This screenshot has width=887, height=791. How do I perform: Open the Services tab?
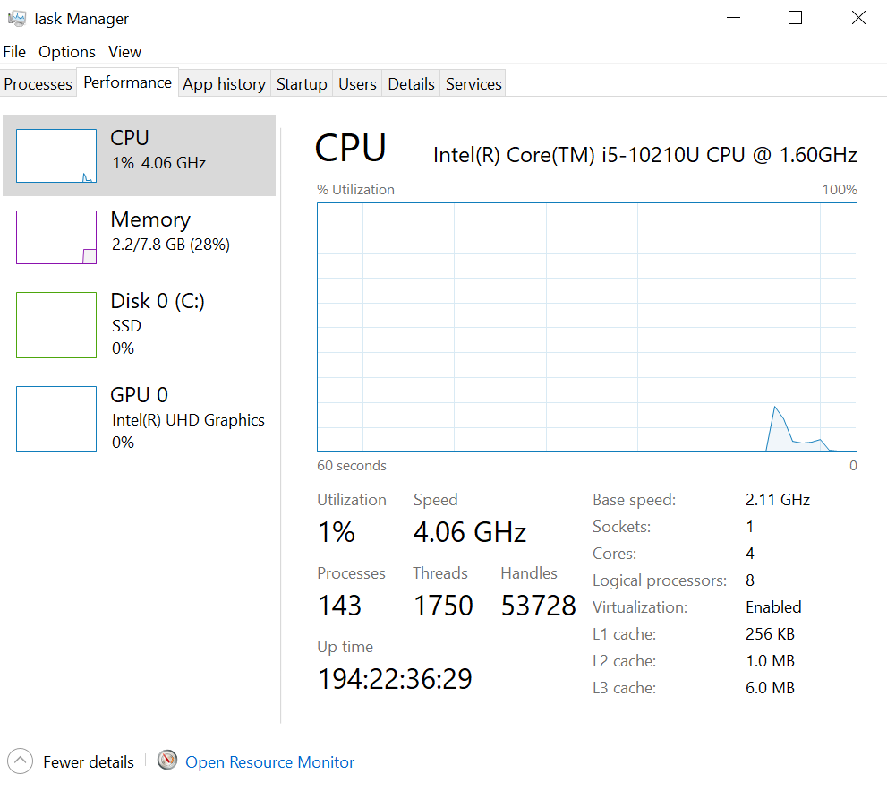[x=473, y=84]
